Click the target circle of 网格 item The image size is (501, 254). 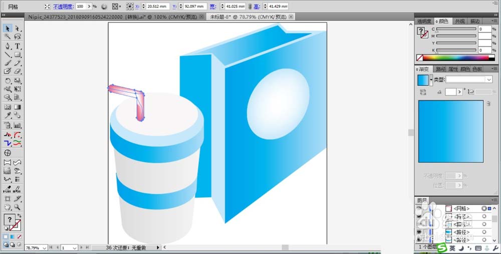point(484,208)
